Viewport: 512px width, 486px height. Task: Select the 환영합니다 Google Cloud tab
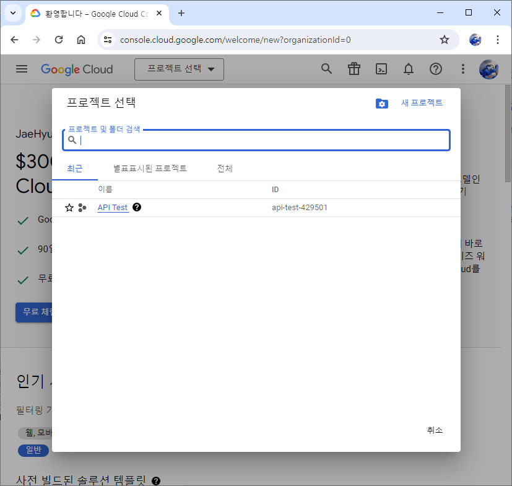click(97, 14)
